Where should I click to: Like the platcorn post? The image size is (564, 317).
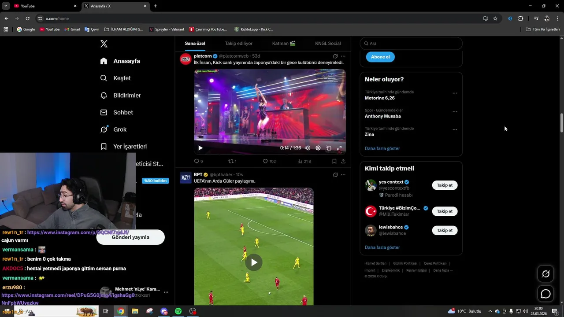click(x=269, y=161)
